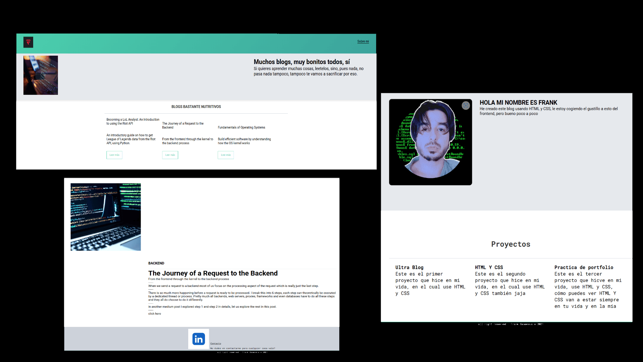Image resolution: width=643 pixels, height=362 pixels.
Task: Open 'Fundamentals of Operating Systems' blog title
Action: [x=241, y=127]
